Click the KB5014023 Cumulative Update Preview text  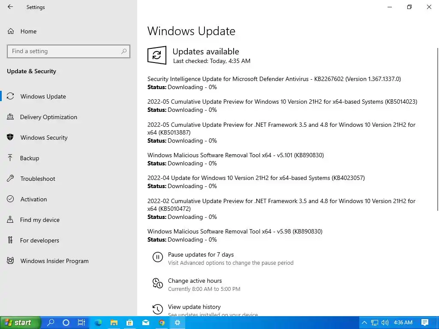tap(282, 102)
